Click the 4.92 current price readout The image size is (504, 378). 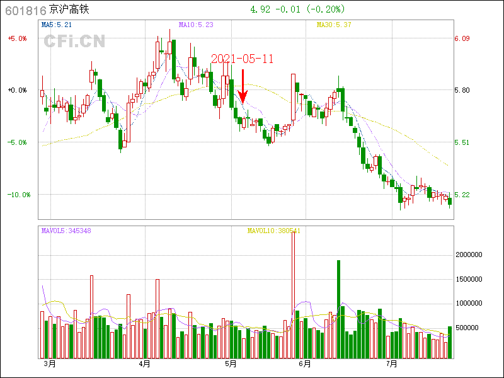pyautogui.click(x=260, y=9)
